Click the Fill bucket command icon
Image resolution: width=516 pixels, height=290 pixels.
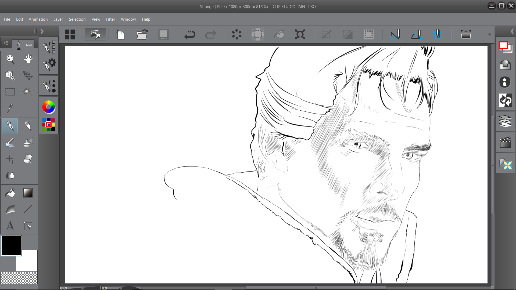(x=279, y=34)
